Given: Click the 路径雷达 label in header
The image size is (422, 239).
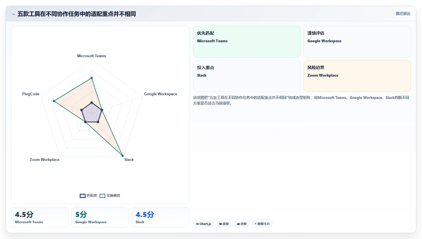Looking at the screenshot, I should pos(403,14).
